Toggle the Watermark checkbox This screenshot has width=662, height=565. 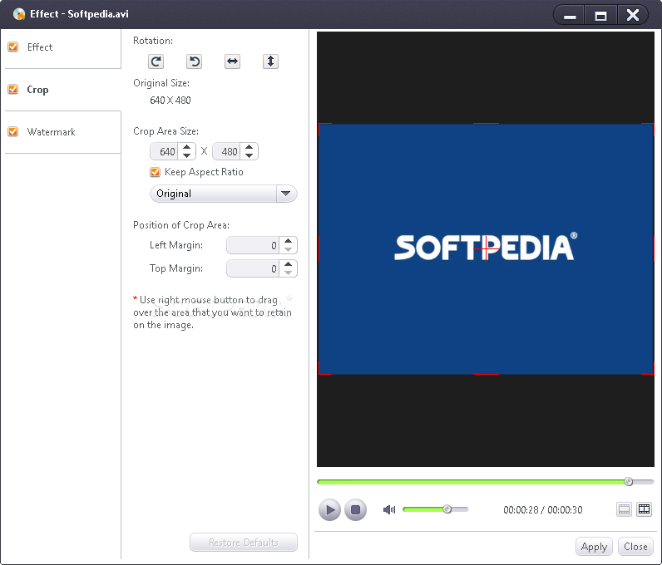pos(13,131)
